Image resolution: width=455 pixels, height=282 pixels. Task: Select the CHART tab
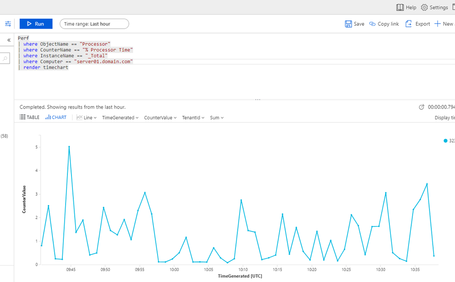coord(56,117)
